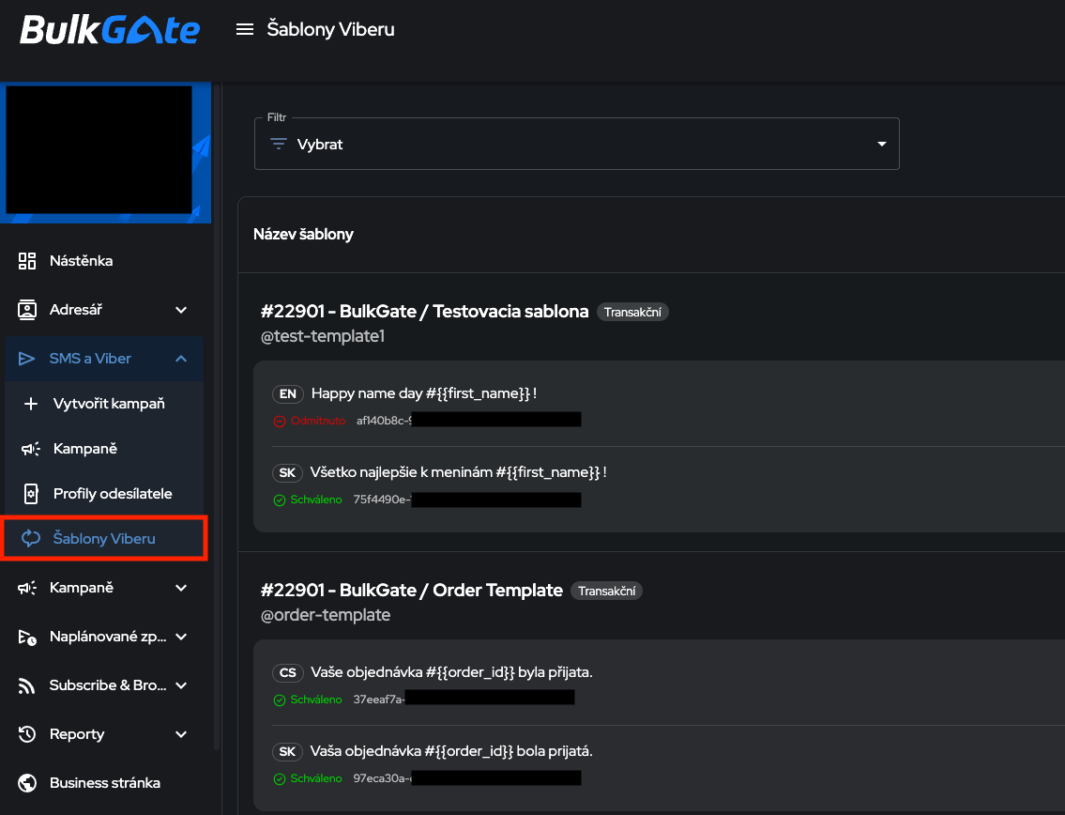
Task: Click the Subscribe & Broadcast RSS icon
Action: click(26, 685)
